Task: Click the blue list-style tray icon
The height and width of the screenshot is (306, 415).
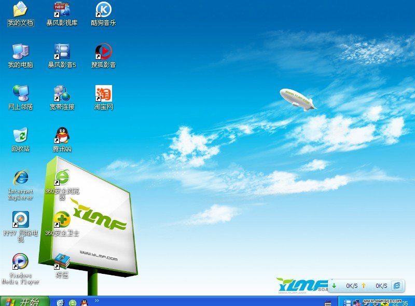Action: (x=347, y=303)
